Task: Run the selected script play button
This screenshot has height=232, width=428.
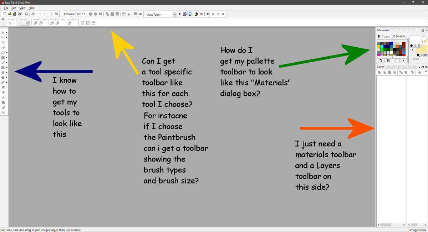Action: (180, 14)
